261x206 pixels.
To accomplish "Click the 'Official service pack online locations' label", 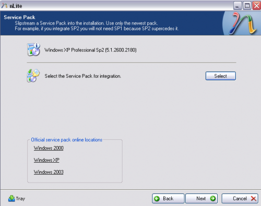I will [x=67, y=140].
